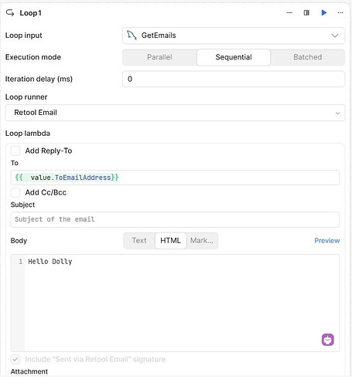Click the Iteration delay input field
Viewport: 352px width, 386px height.
234,79
